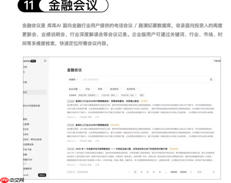Click the 公司分析 tag on first result

[x=71, y=101]
